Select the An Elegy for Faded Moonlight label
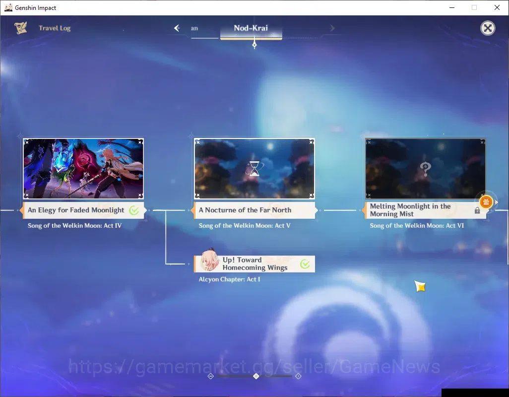 pos(83,210)
